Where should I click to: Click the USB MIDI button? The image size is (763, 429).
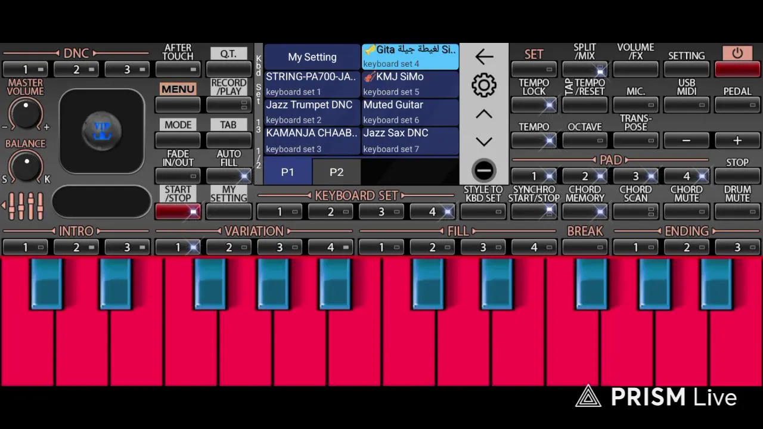click(x=686, y=105)
